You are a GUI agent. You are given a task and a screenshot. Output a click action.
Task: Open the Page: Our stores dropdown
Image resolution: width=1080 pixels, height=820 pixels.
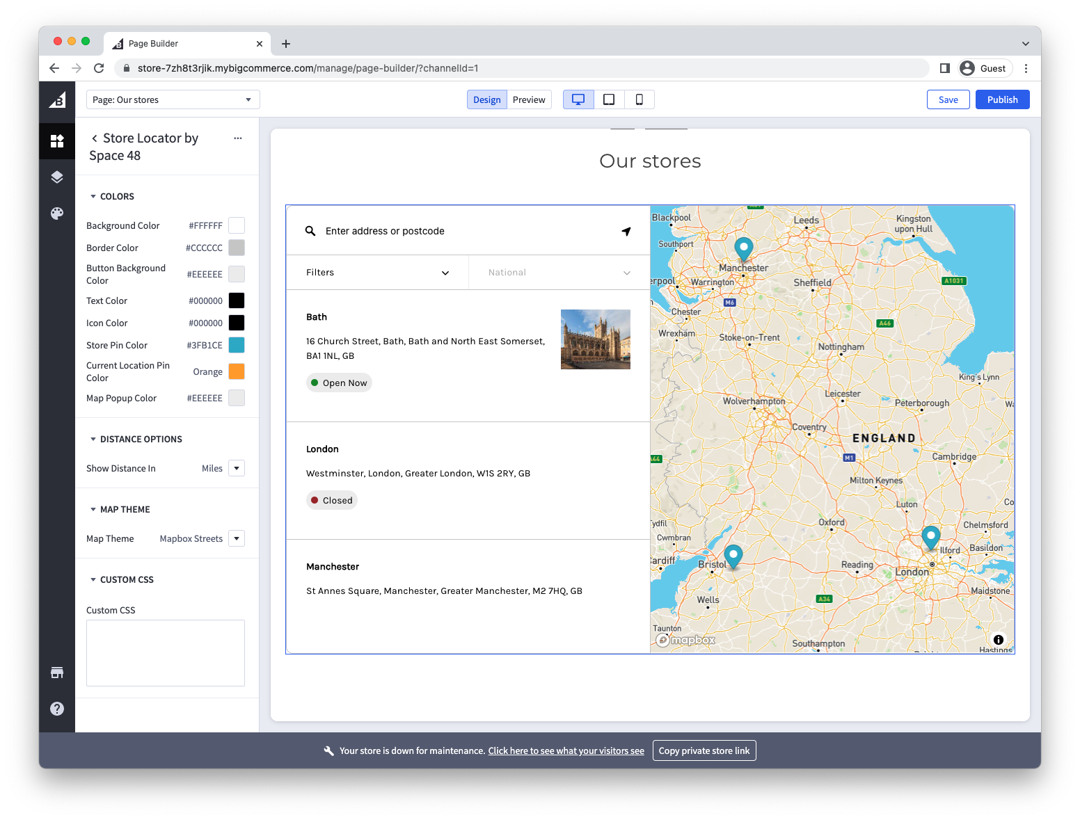[x=173, y=99]
